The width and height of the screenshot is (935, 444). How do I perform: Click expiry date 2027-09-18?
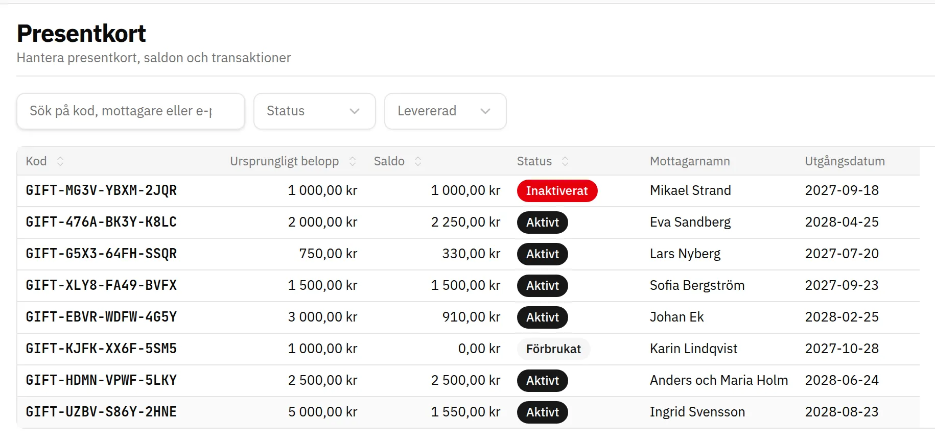(x=842, y=190)
